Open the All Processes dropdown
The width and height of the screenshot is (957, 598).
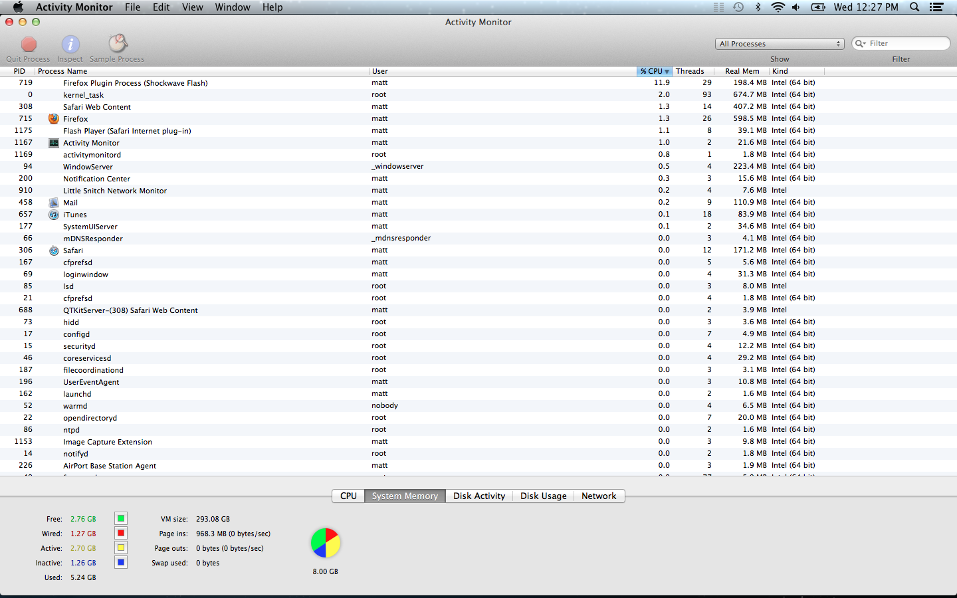click(780, 44)
